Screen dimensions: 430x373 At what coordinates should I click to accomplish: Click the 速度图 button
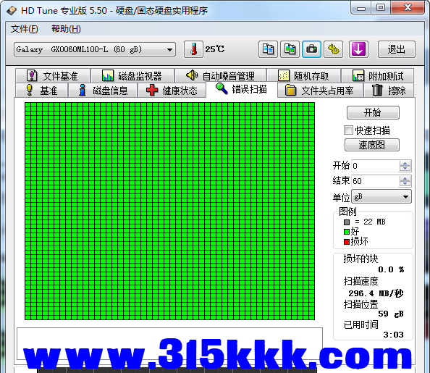click(x=372, y=145)
